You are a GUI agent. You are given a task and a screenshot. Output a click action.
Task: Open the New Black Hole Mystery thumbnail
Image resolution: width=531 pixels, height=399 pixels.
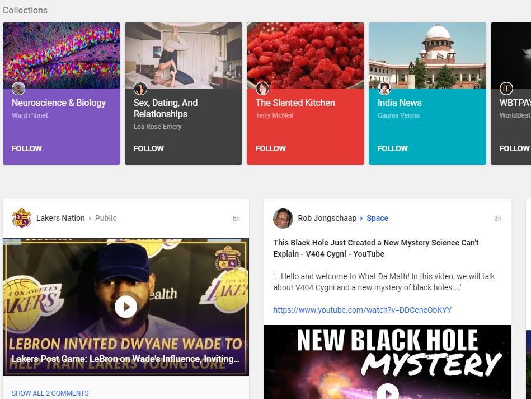click(387, 362)
